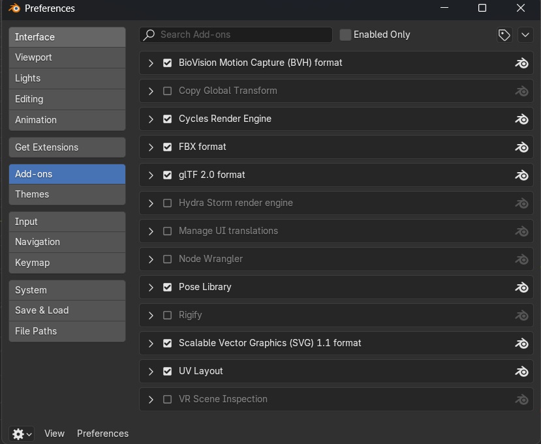541x444 pixels.
Task: Click the Blender logo in the title bar
Action: click(14, 8)
